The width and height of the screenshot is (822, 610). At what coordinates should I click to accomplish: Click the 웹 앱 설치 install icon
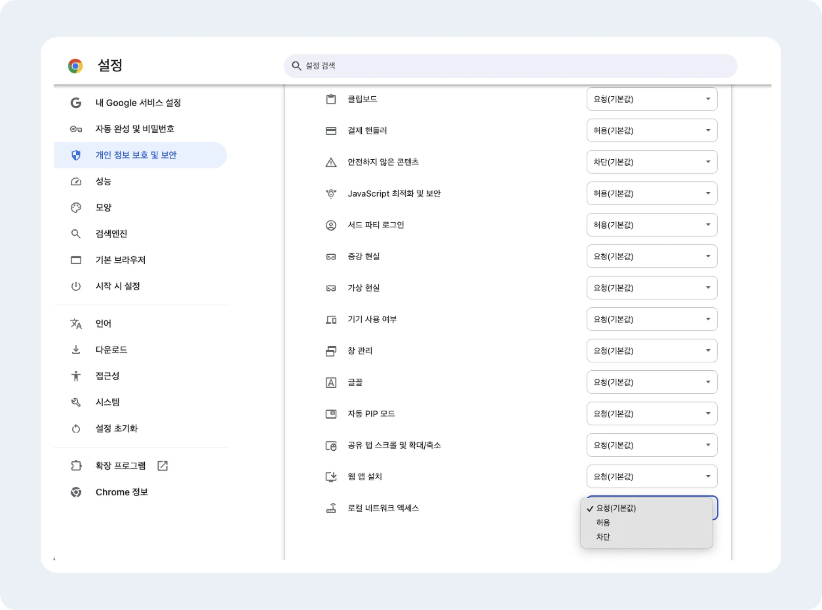(331, 476)
